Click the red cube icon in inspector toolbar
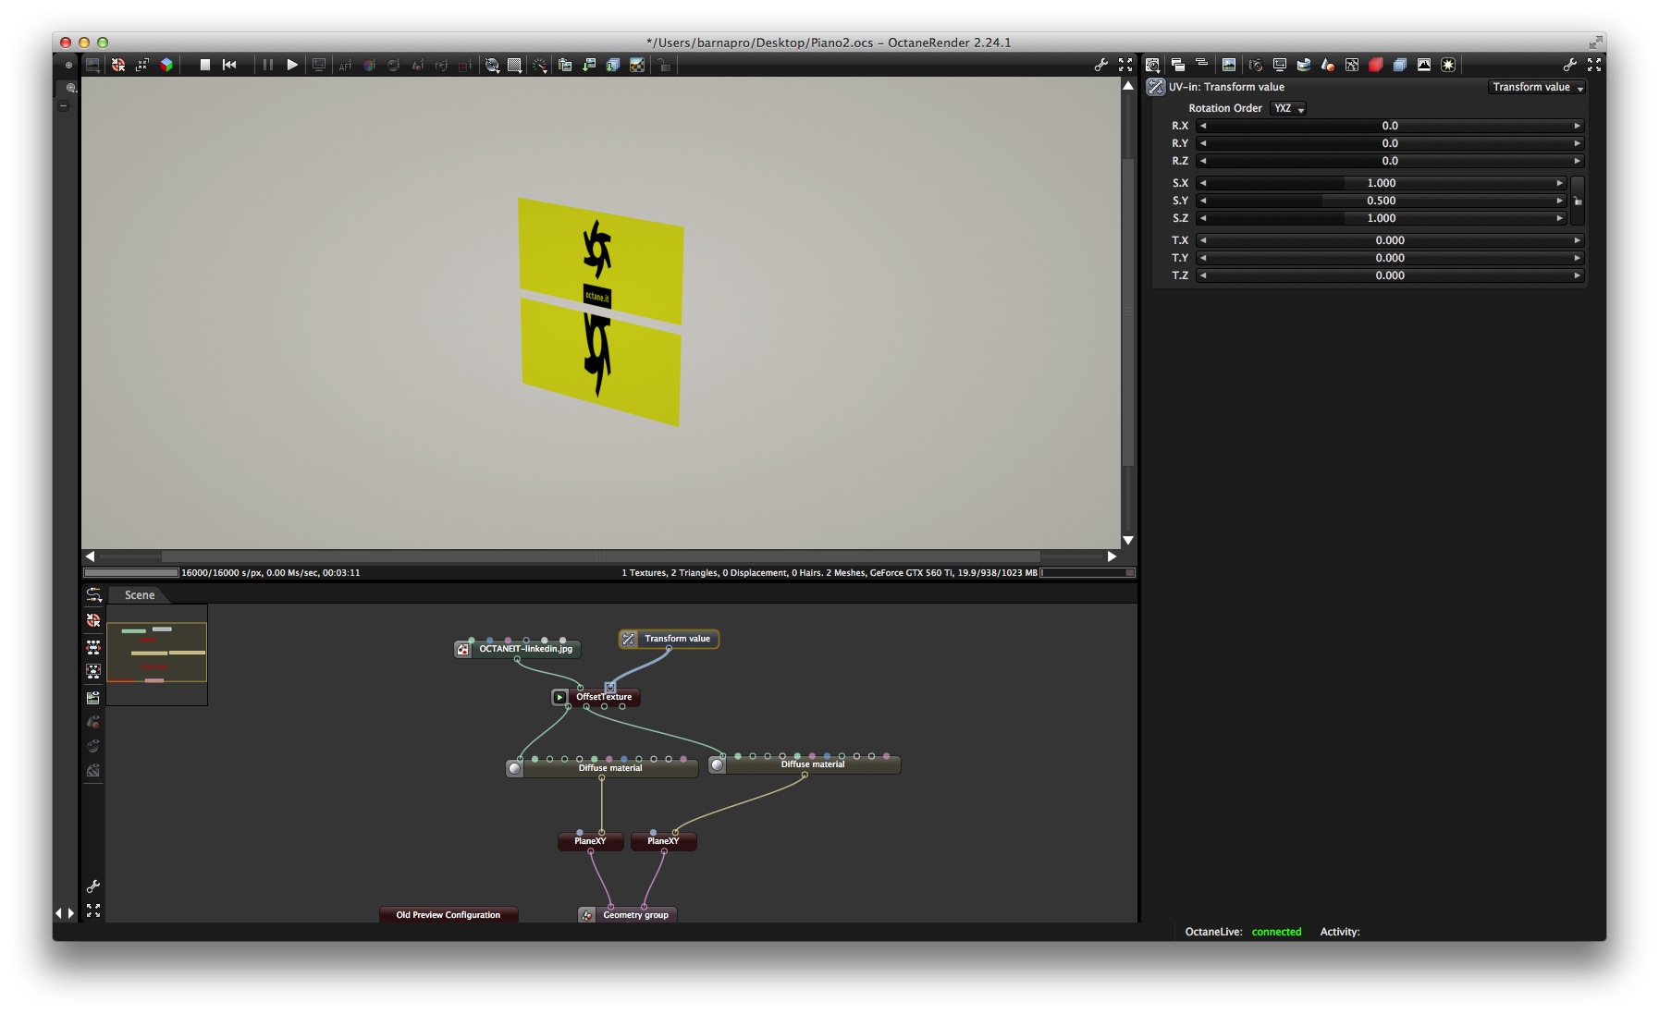The height and width of the screenshot is (1014, 1659). click(x=1375, y=65)
